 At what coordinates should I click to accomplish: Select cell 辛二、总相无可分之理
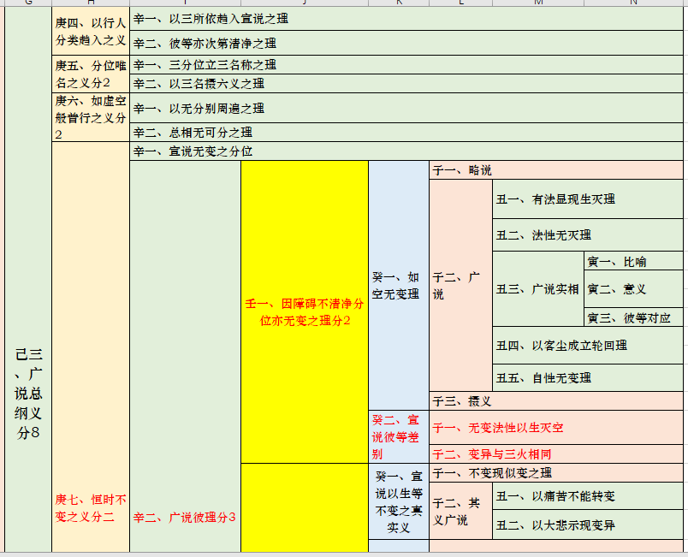coord(406,132)
